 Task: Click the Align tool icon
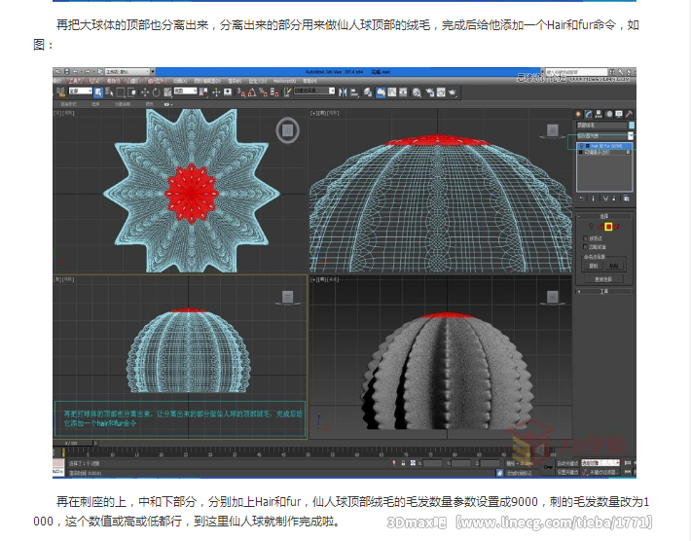point(354,92)
